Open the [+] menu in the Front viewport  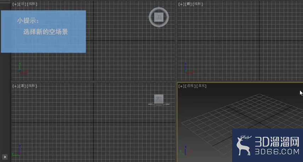tap(181, 4)
